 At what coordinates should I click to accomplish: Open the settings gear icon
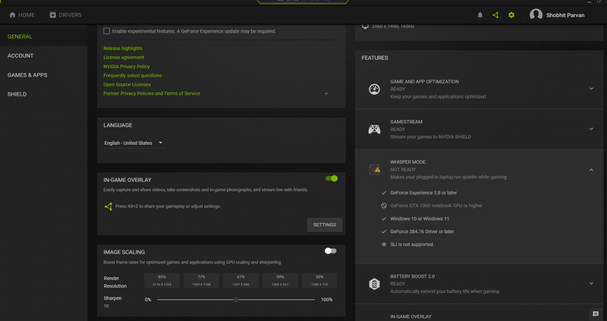coord(511,15)
